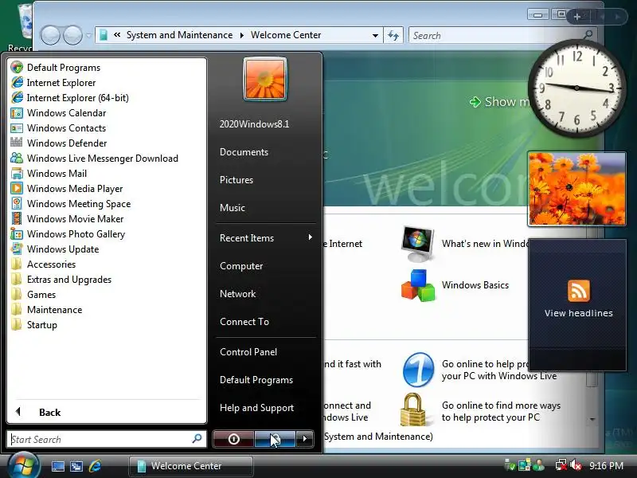Open Default Programs in Start menu right pane
637x478 pixels.
[256, 380]
